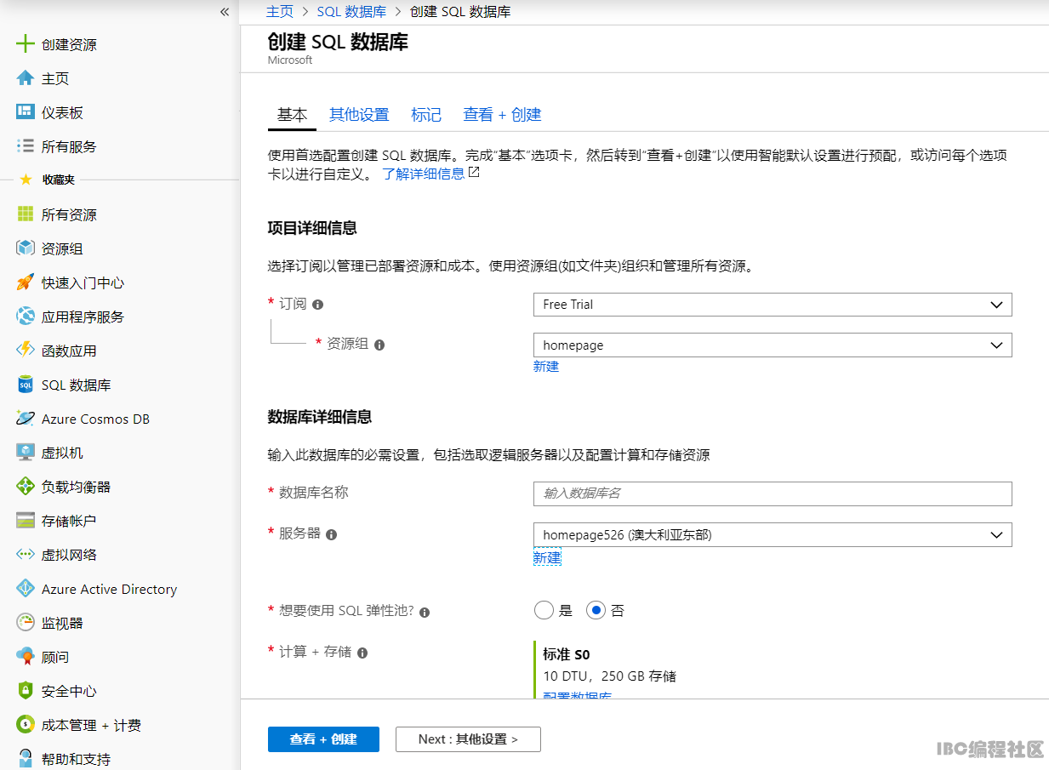Click the Dashboard icon in sidebar
Image resolution: width=1049 pixels, height=770 pixels.
(26, 112)
